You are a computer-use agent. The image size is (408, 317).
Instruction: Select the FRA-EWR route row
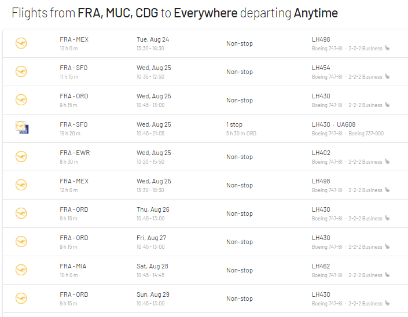pyautogui.click(x=75, y=153)
